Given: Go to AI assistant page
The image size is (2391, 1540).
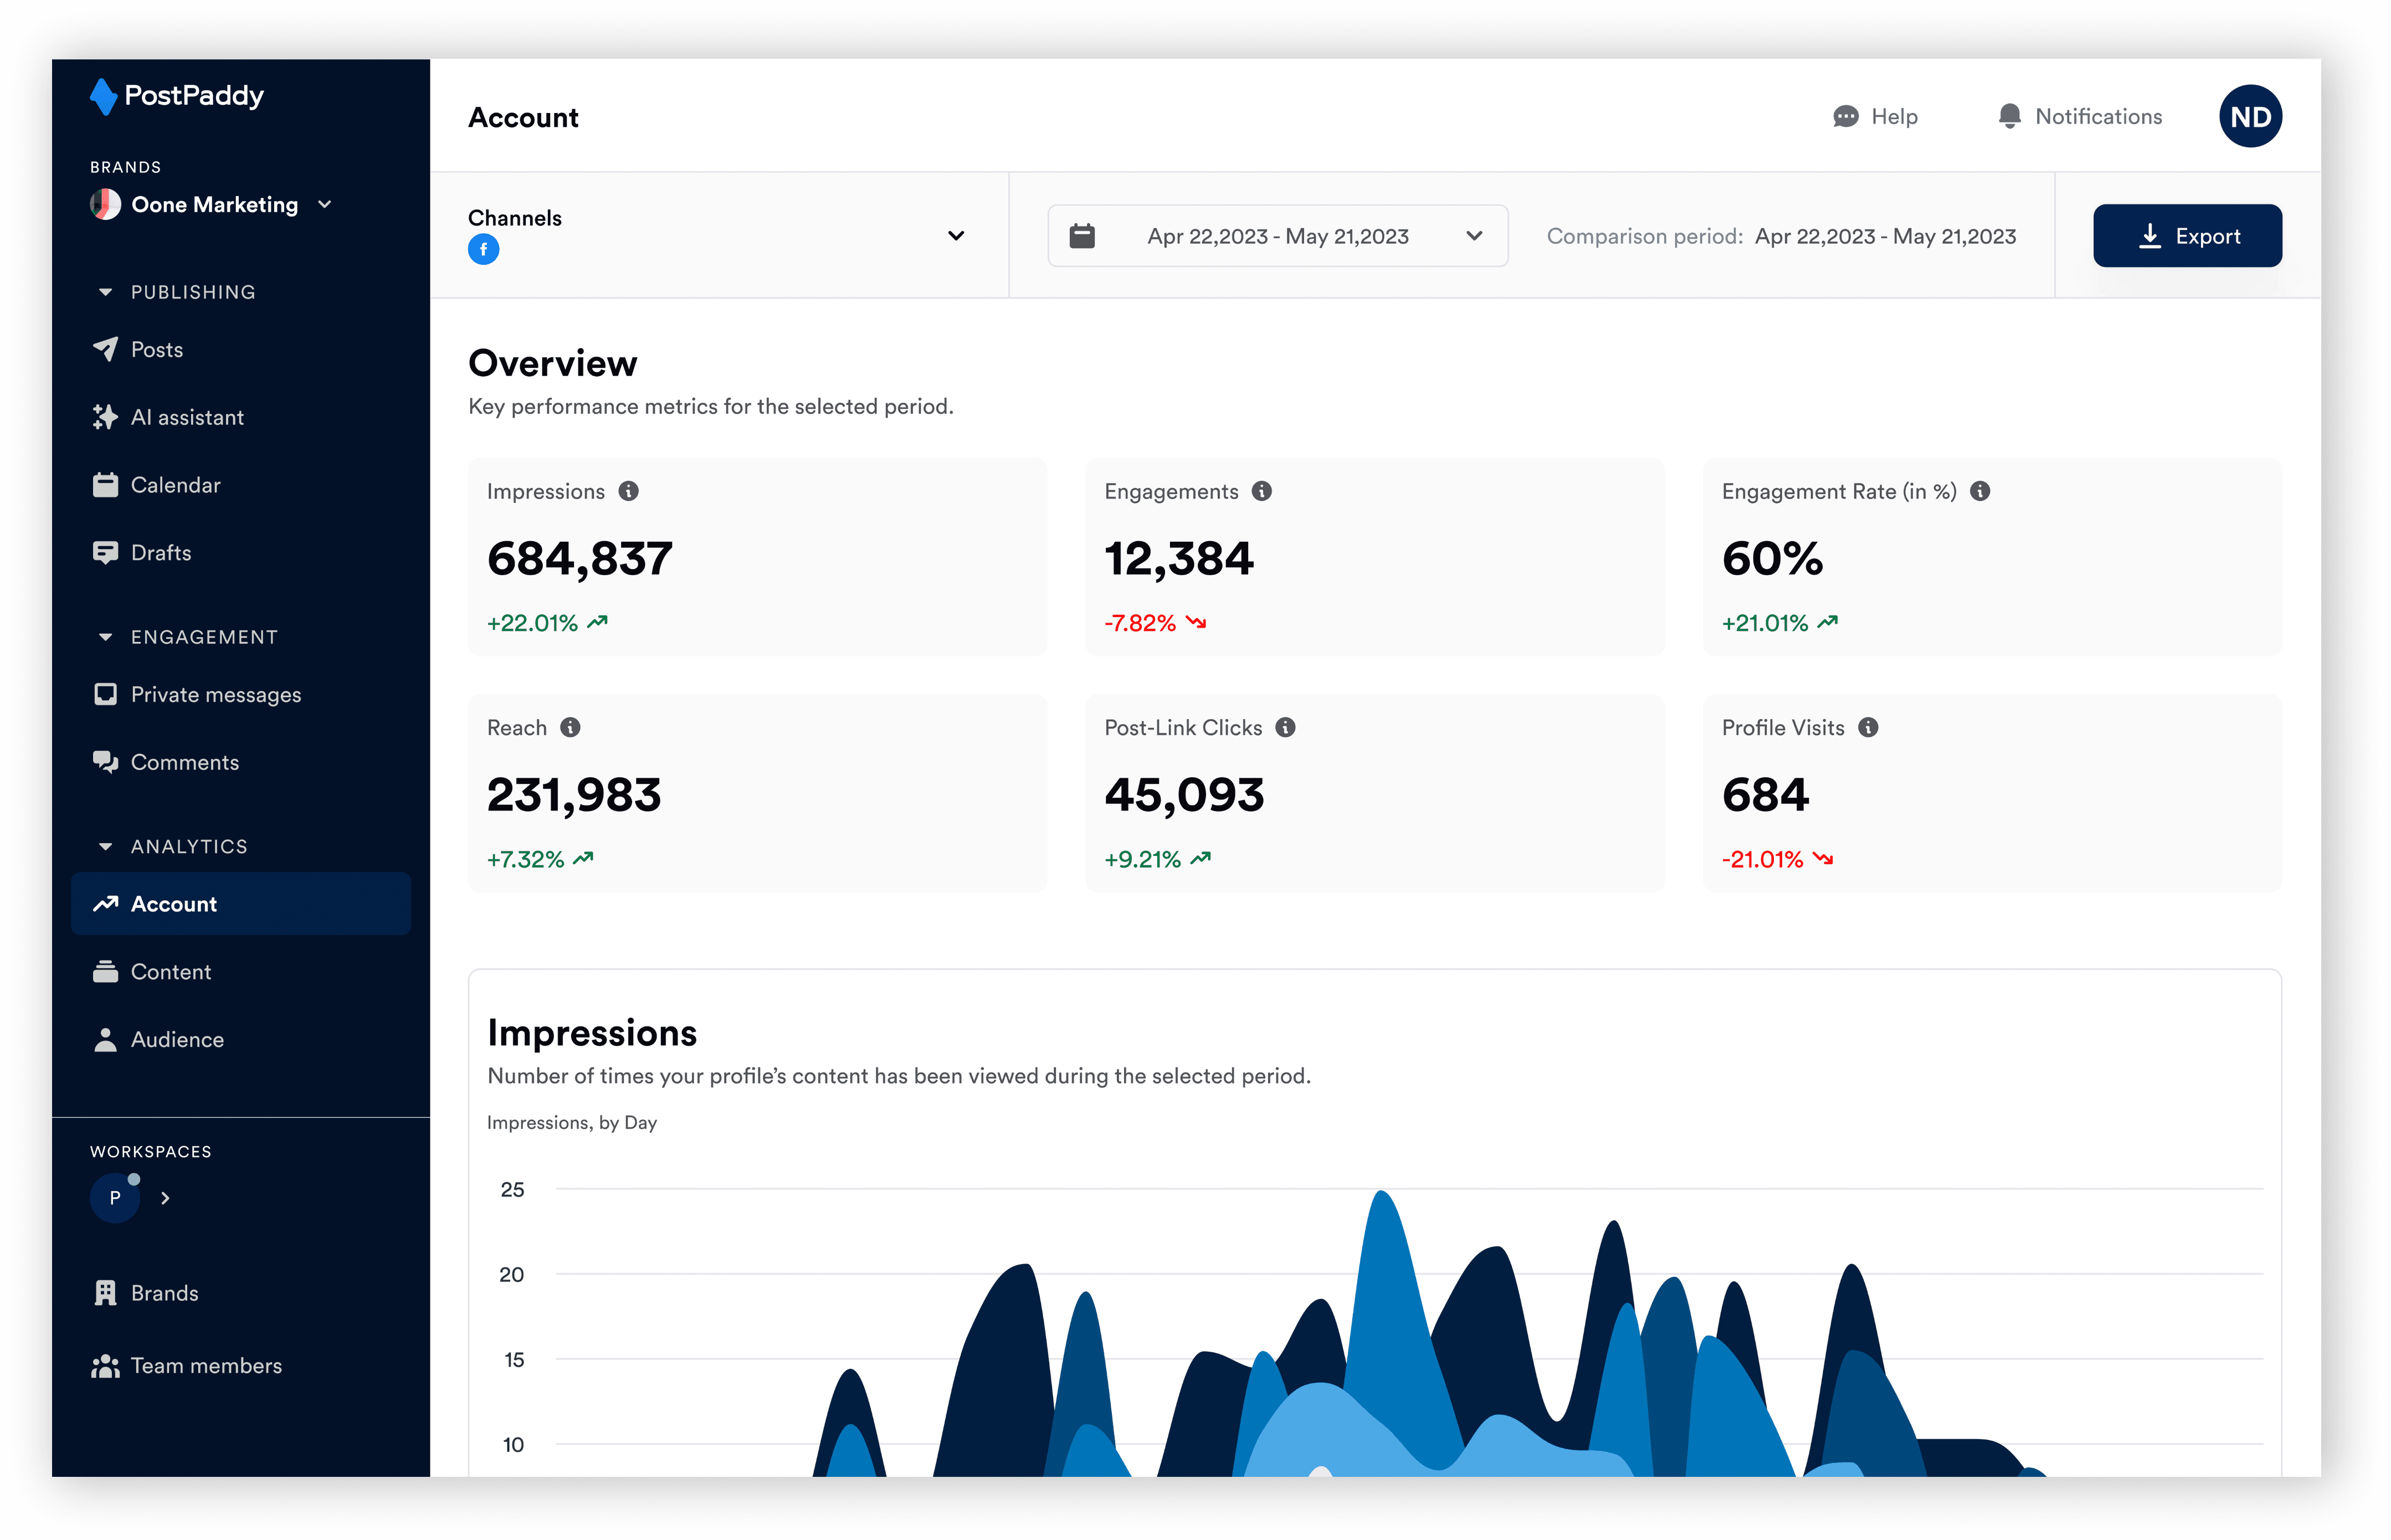Looking at the screenshot, I should click(x=187, y=418).
